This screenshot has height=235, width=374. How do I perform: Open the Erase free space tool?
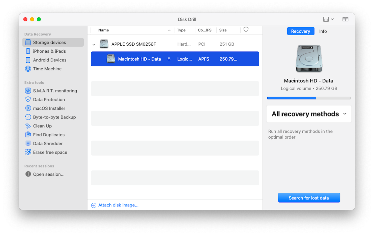tap(50, 152)
